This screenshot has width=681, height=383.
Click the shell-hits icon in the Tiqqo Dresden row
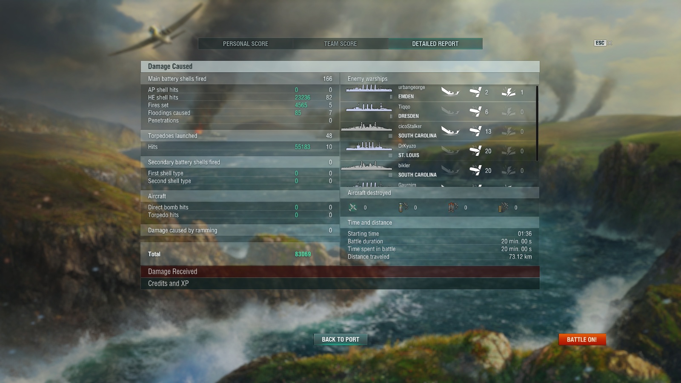[475, 111]
